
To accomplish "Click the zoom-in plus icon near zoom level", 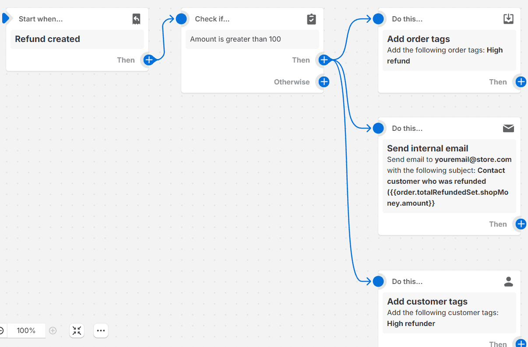I will pos(53,331).
